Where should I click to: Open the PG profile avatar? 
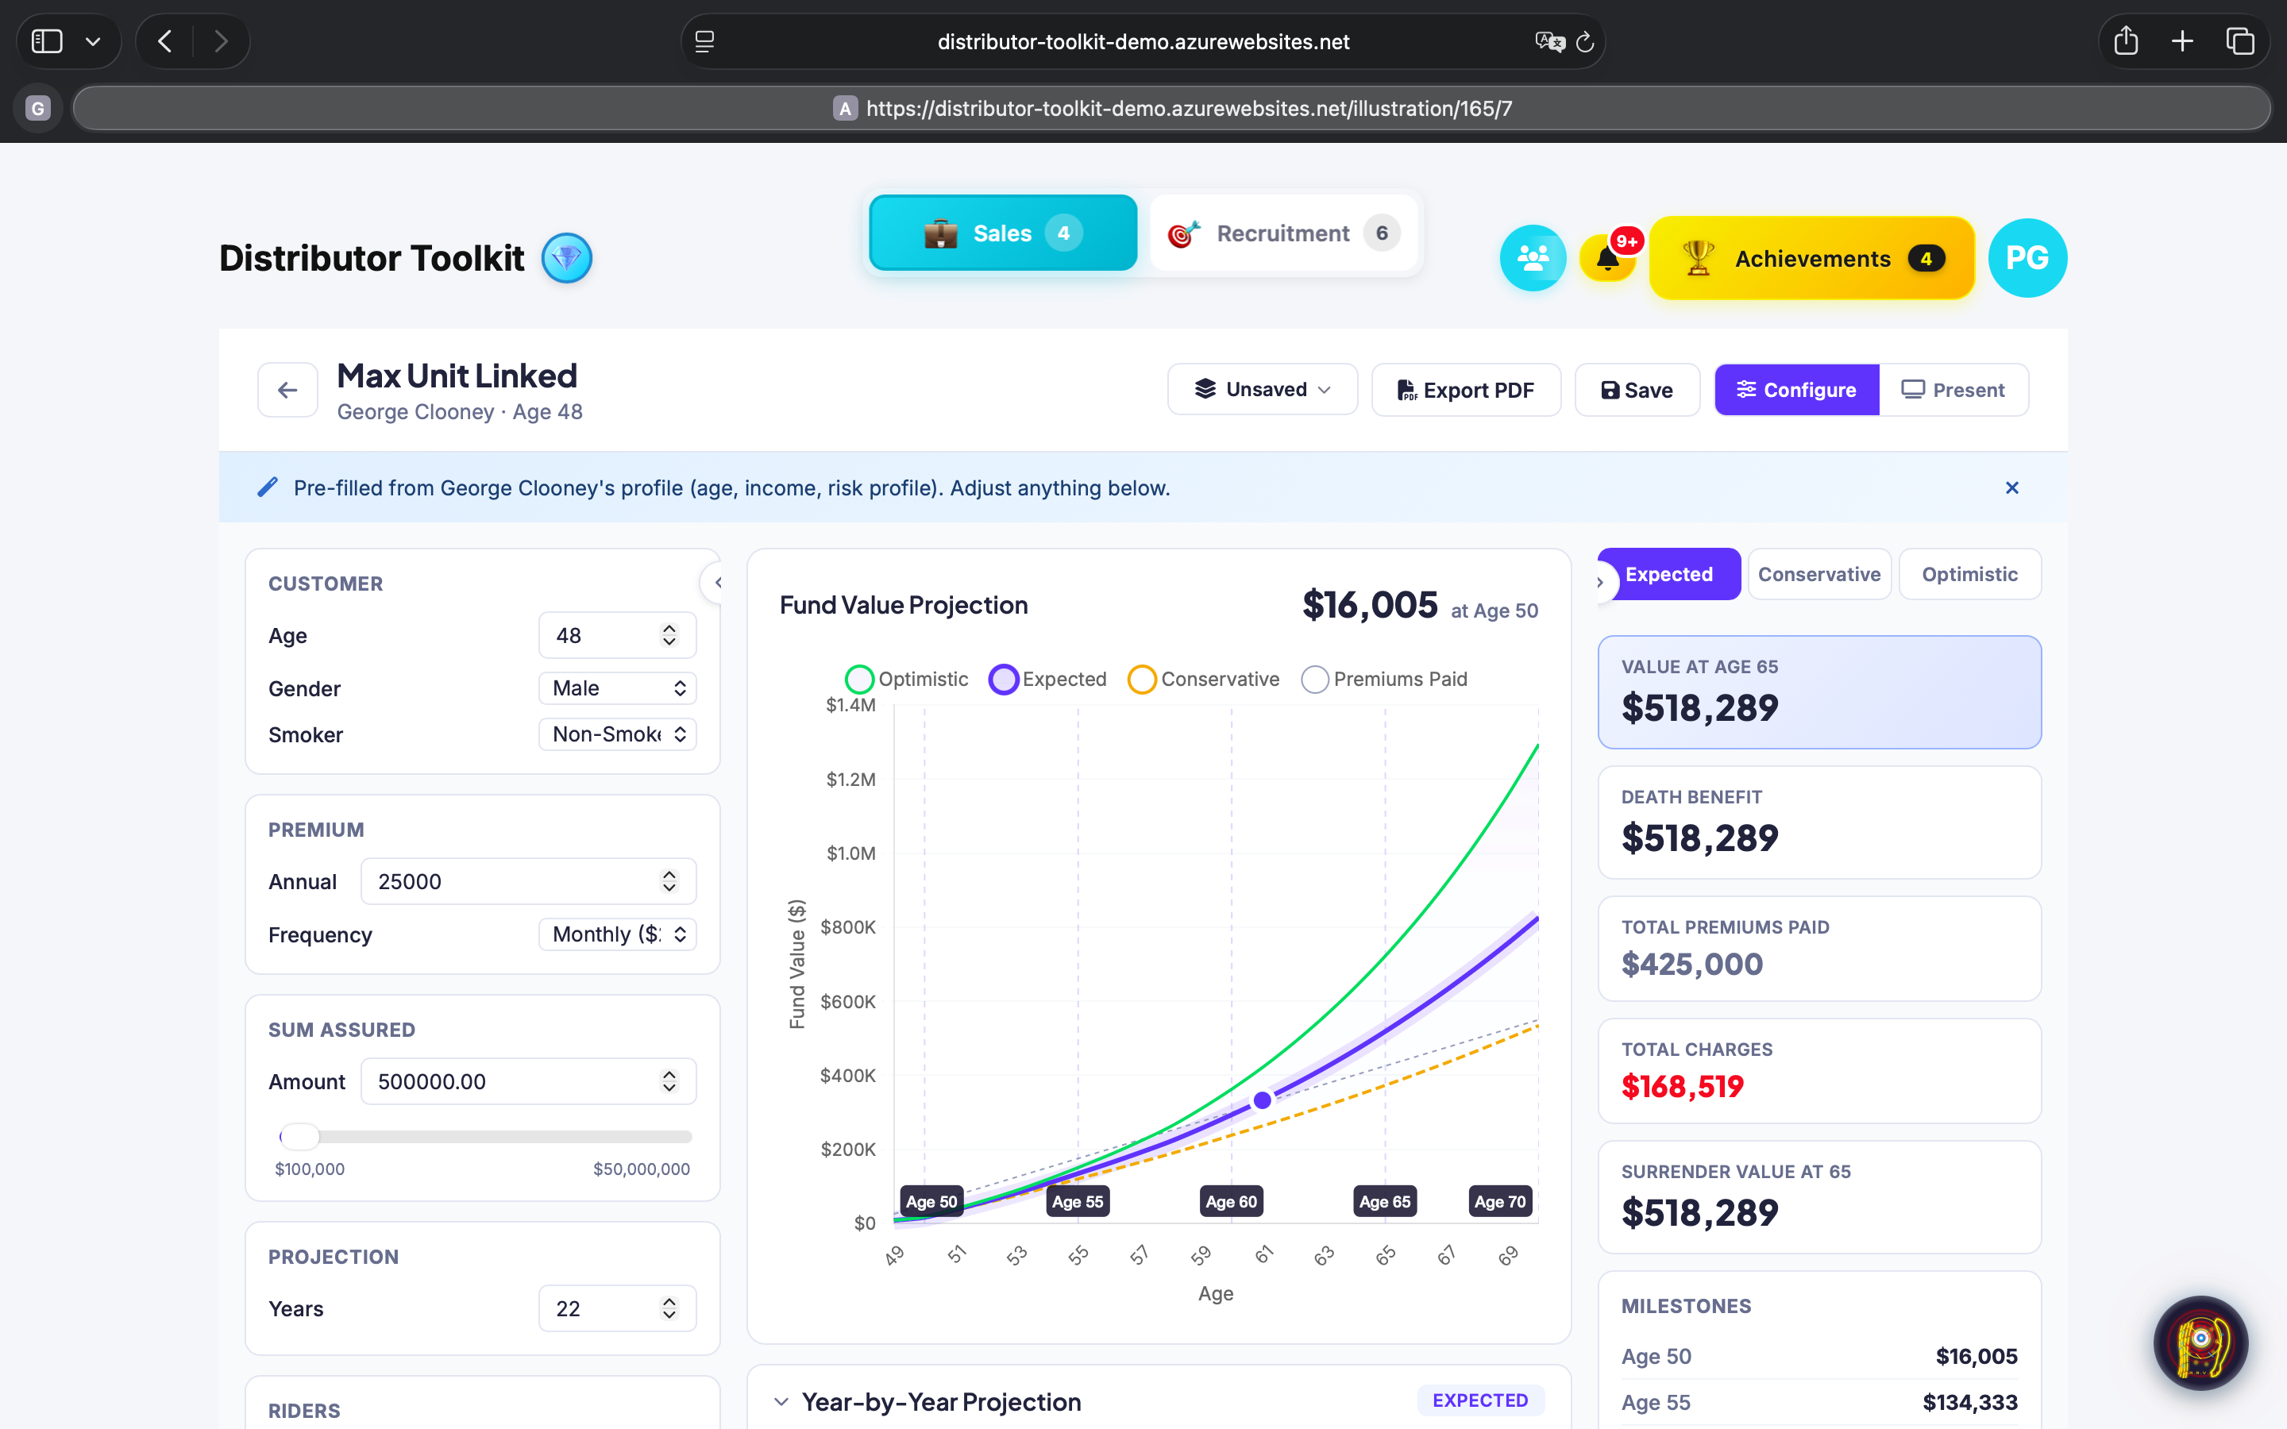[x=2027, y=258]
